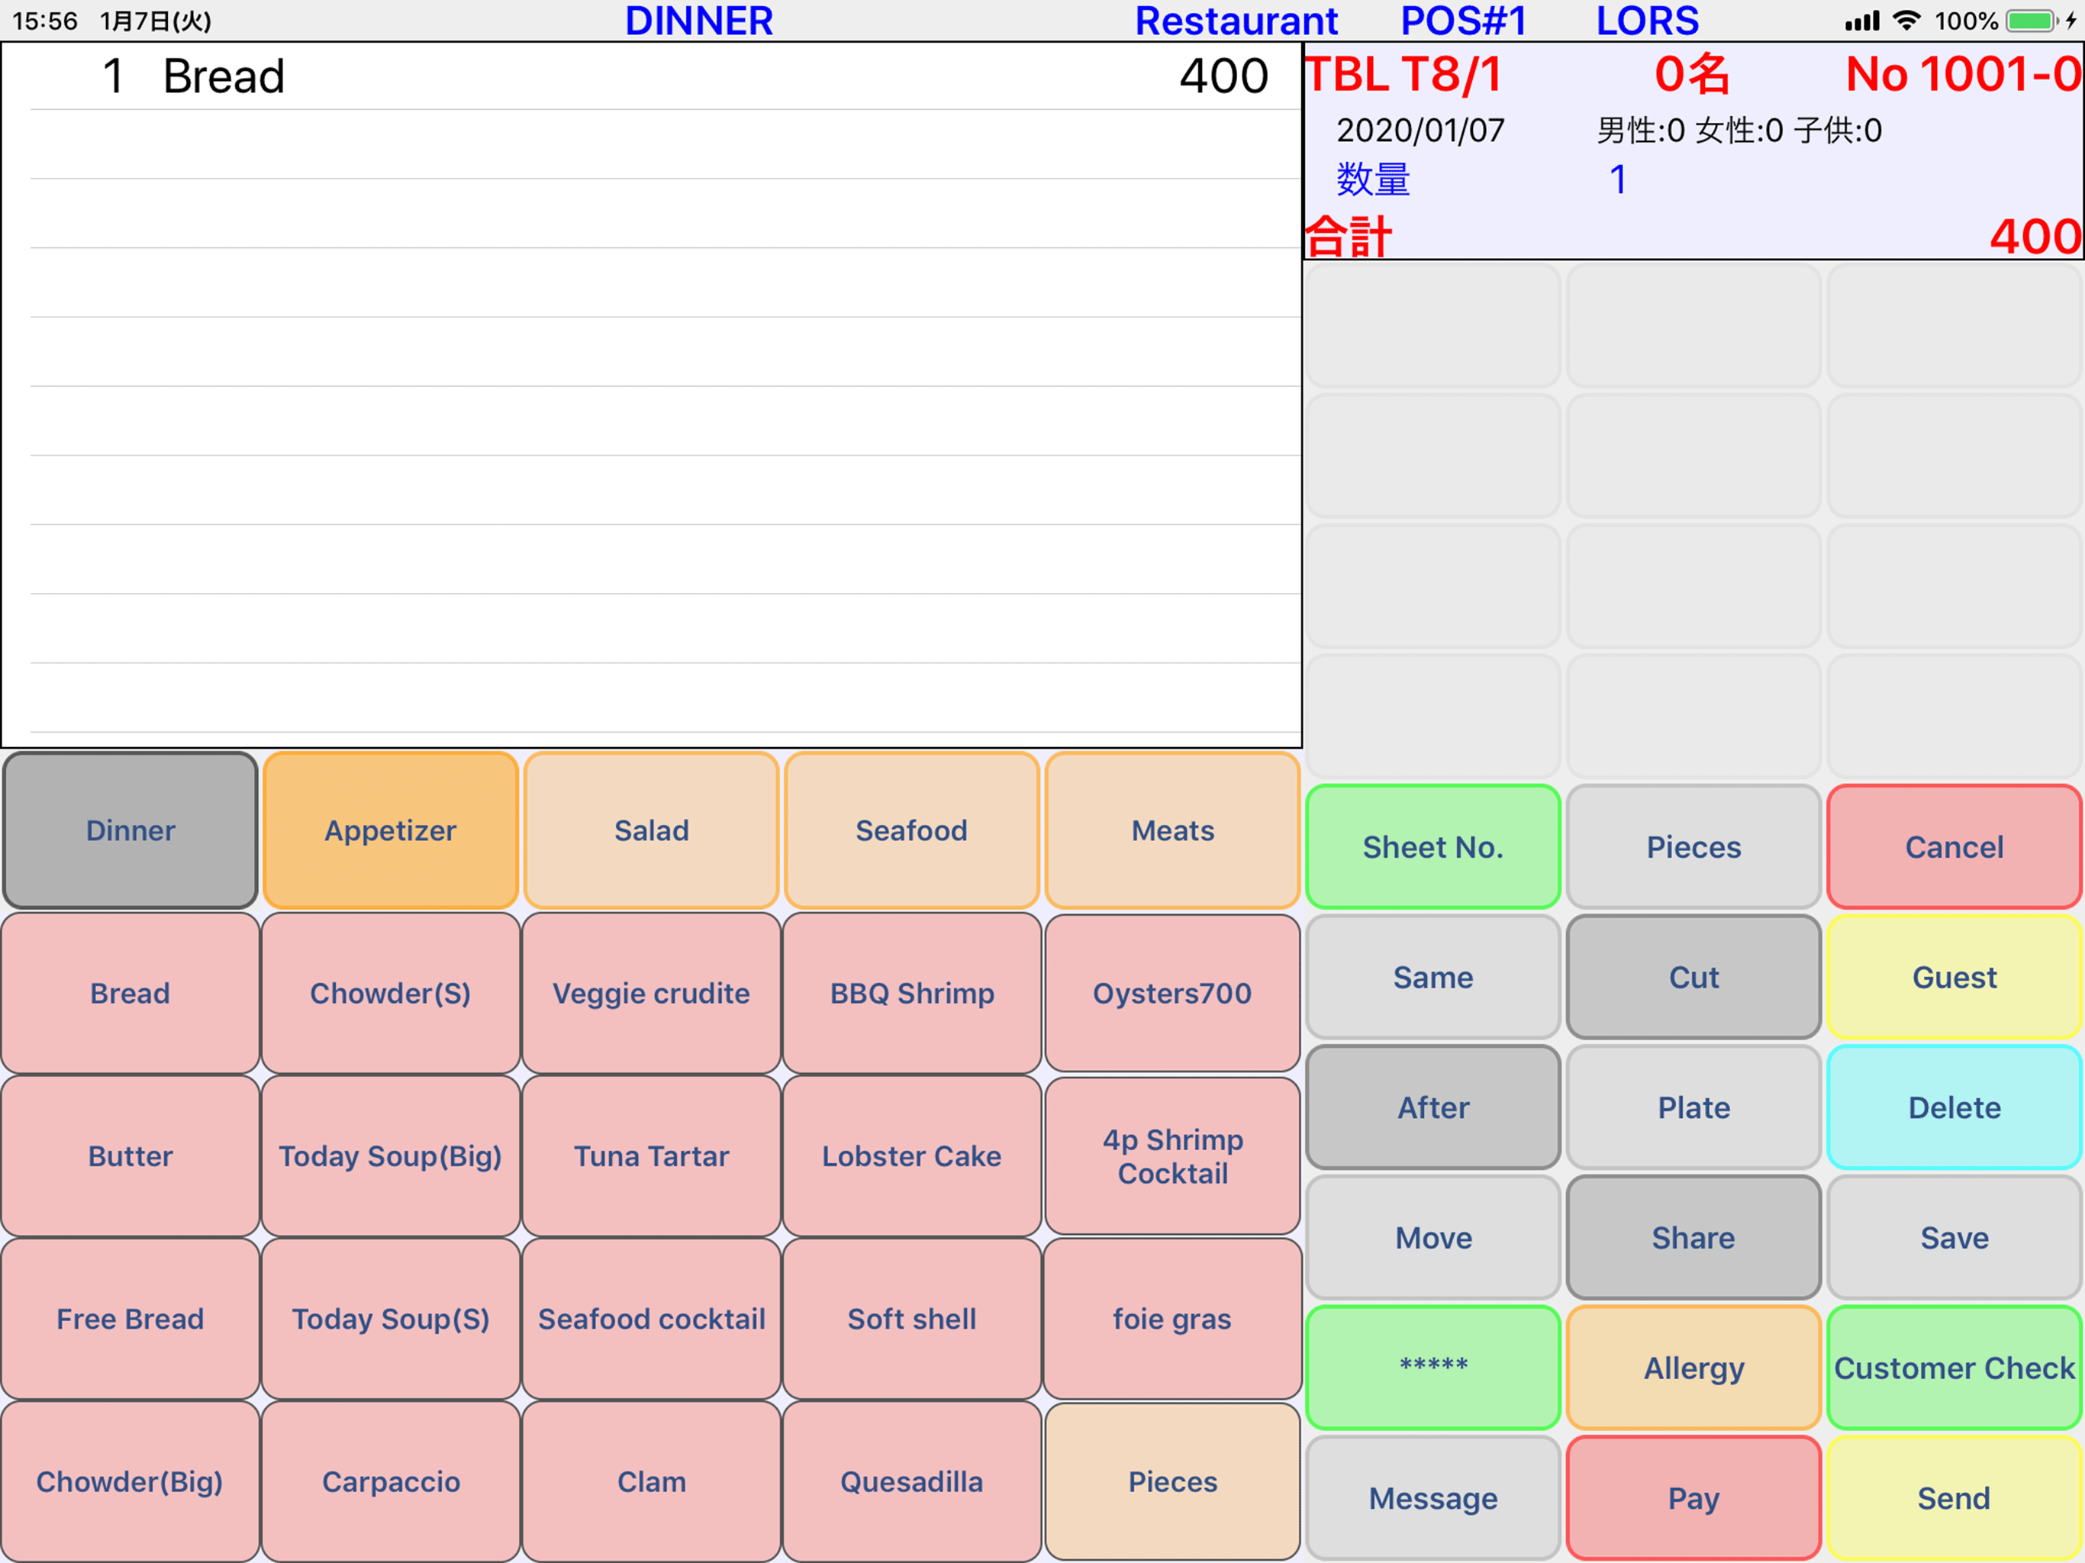This screenshot has height=1563, width=2085.
Task: Open the Seafood category
Action: tap(911, 830)
